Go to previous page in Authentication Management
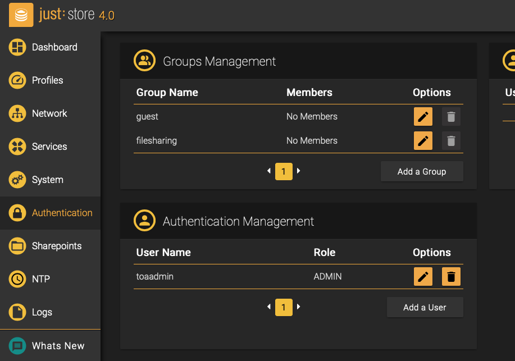515x361 pixels. point(269,307)
